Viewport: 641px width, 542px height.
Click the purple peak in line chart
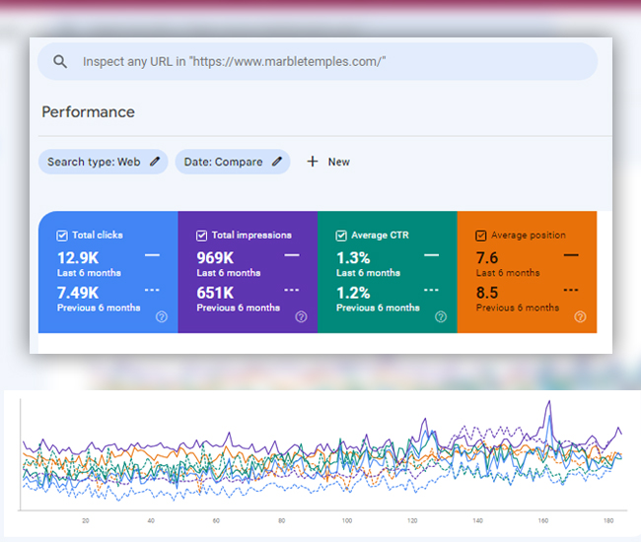(548, 402)
